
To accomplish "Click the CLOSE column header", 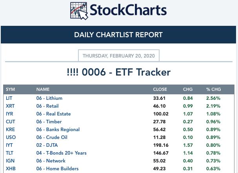I will (x=160, y=89).
